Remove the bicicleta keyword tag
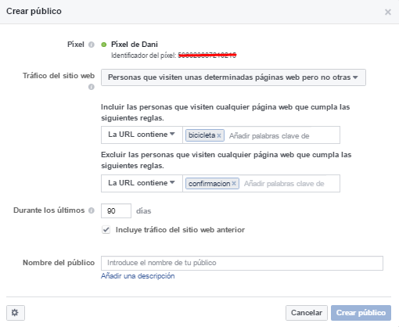Image resolution: width=399 pixels, height=327 pixels. pyautogui.click(x=219, y=135)
